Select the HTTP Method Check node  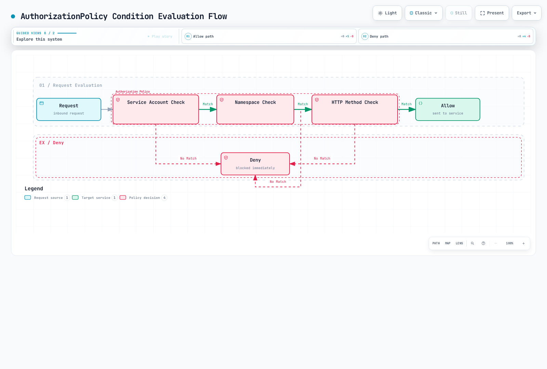[x=355, y=109]
